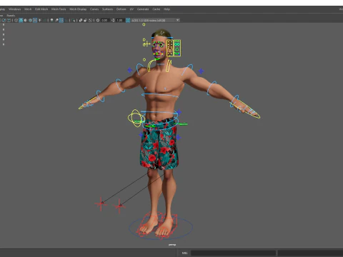Open the Cache menu
This screenshot has width=343, height=257.
[x=156, y=9]
